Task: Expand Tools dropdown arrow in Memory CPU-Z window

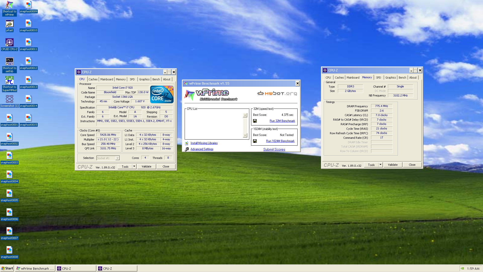Action: pos(380,165)
